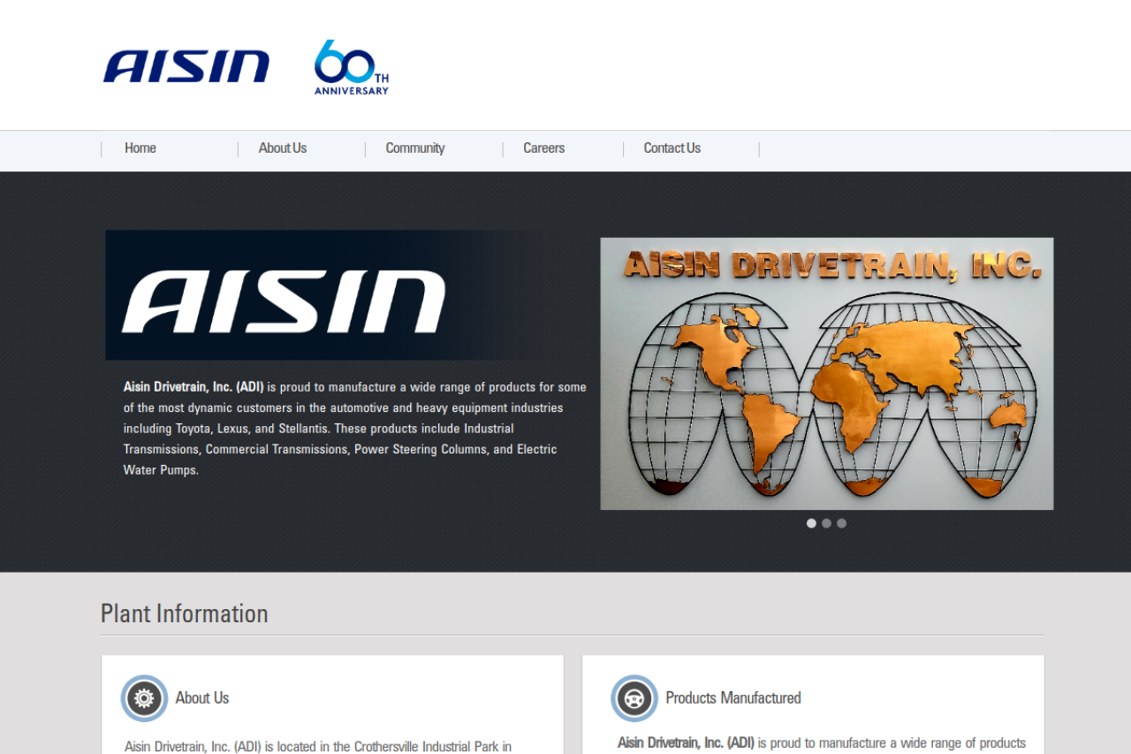Click the line mentioning Crothersville Industrial Park
The height and width of the screenshot is (754, 1131).
click(x=318, y=747)
